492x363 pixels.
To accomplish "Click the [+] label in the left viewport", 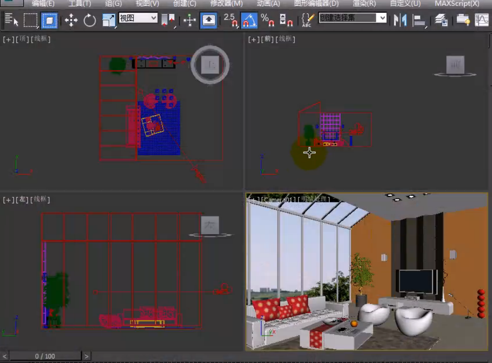I will pos(8,200).
